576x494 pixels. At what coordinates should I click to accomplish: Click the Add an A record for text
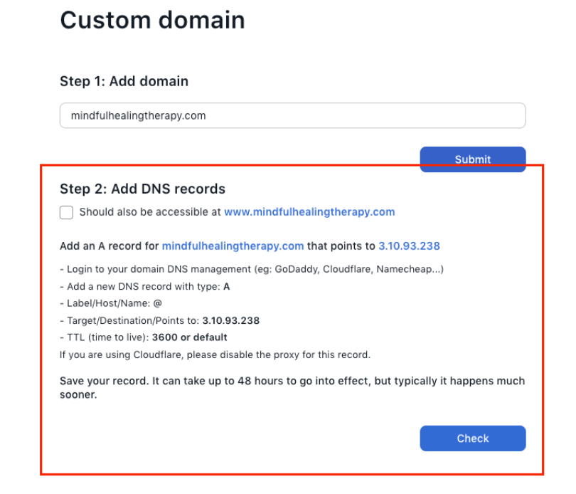pos(110,246)
